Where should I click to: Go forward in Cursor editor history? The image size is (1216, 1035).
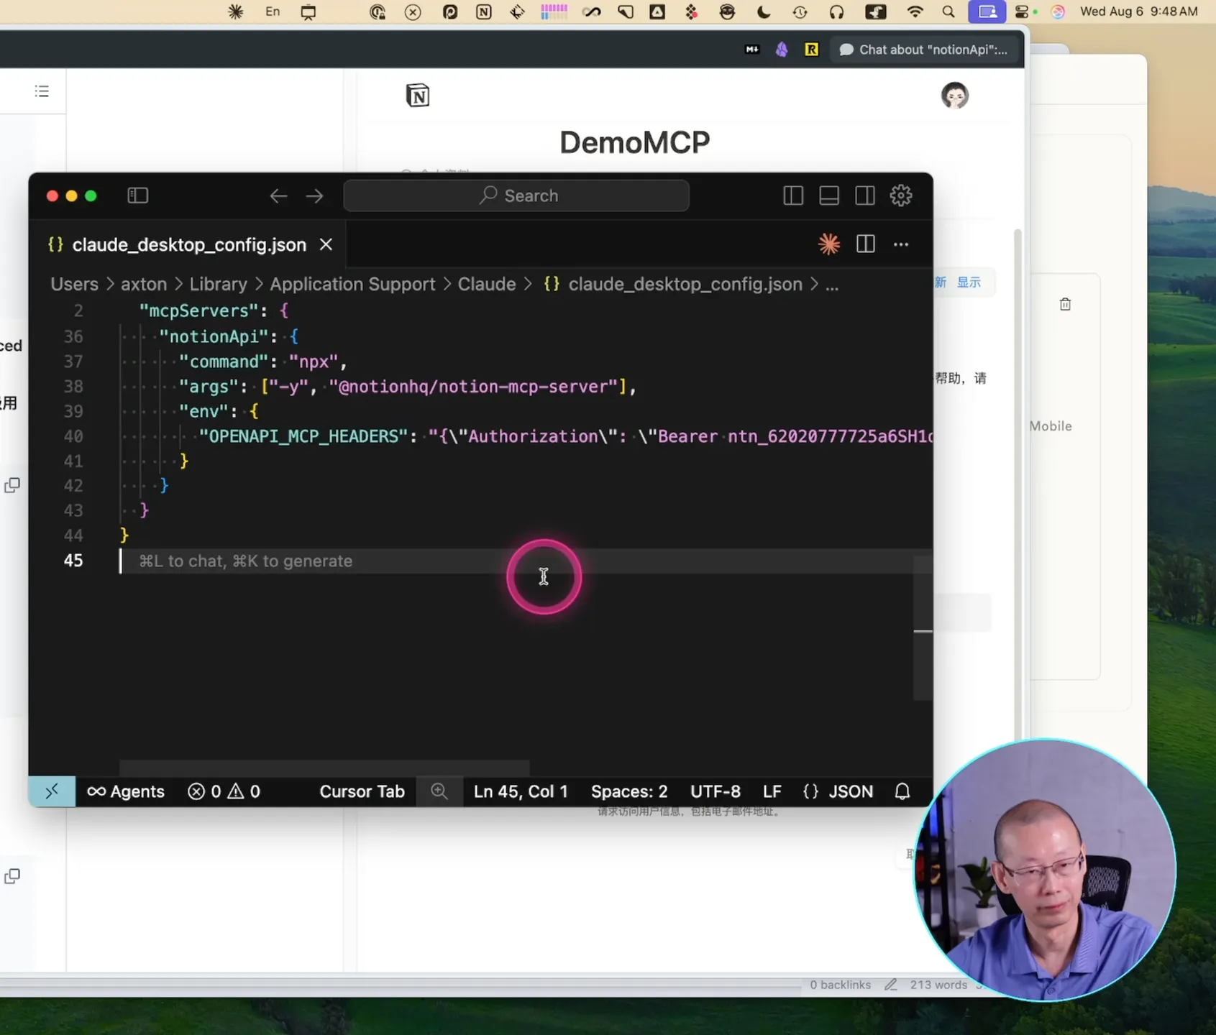coord(314,196)
